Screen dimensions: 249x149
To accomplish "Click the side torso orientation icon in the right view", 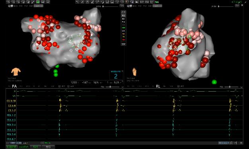I will click(x=134, y=72).
